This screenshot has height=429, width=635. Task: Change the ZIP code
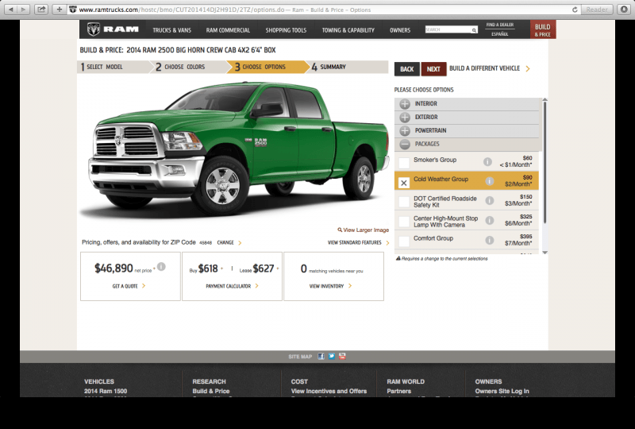point(229,242)
